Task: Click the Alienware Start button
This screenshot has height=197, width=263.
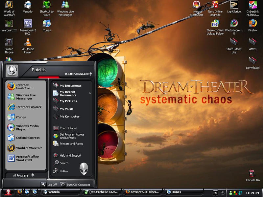Action: (x=8, y=192)
